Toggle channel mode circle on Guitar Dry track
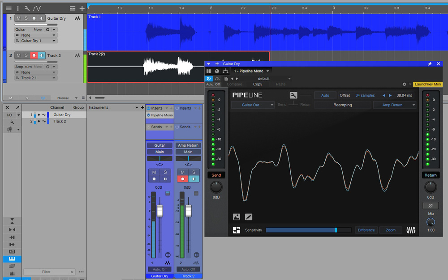 (x=48, y=30)
